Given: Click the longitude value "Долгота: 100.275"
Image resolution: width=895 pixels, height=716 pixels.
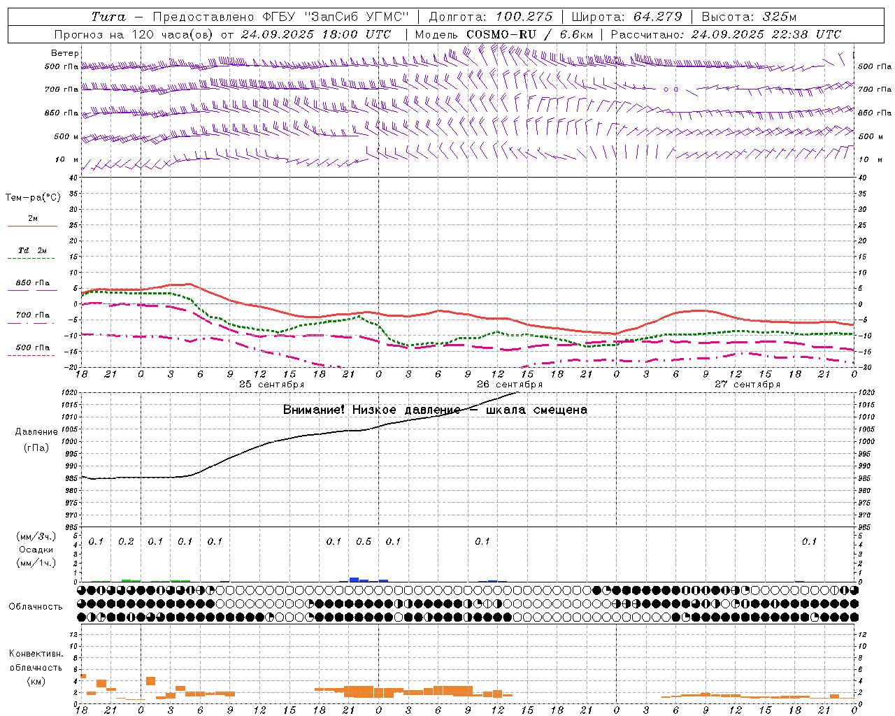Looking at the screenshot, I should click(x=491, y=17).
